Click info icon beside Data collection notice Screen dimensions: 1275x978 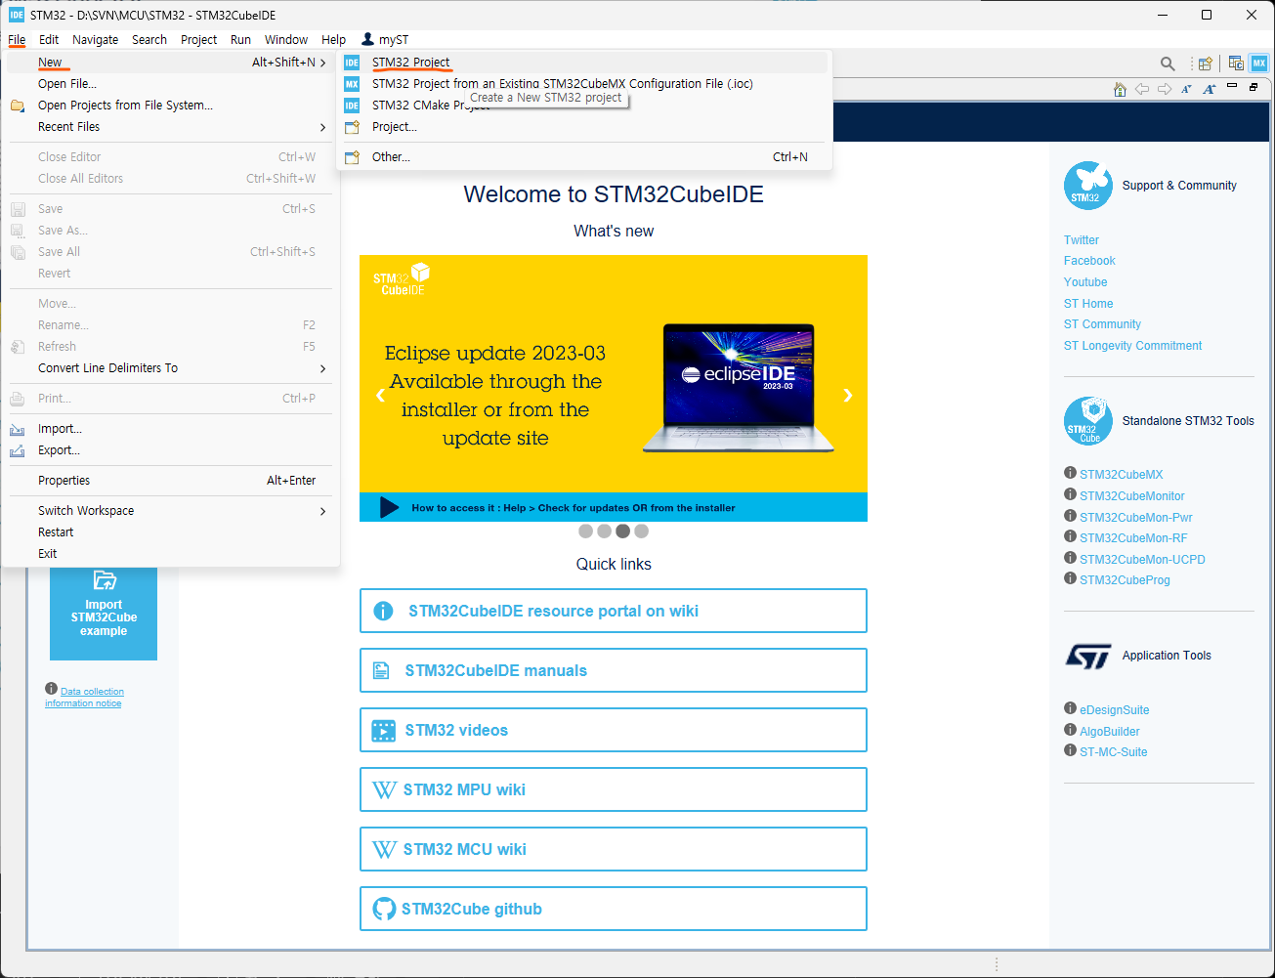pyautogui.click(x=51, y=689)
